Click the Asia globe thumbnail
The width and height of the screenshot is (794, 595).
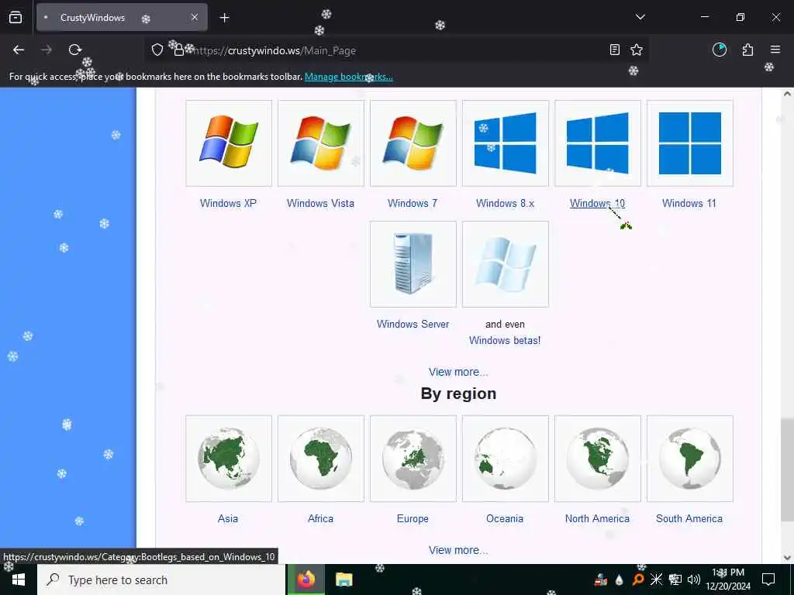point(229,459)
